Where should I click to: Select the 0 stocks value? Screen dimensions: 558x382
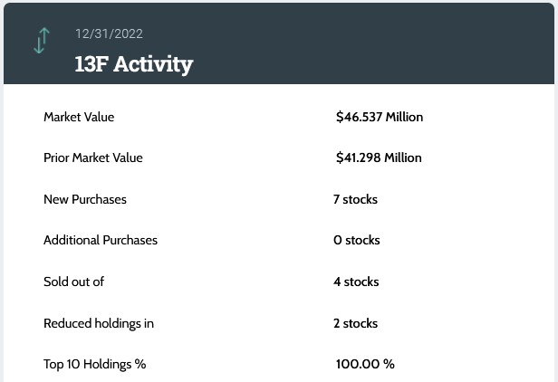356,240
